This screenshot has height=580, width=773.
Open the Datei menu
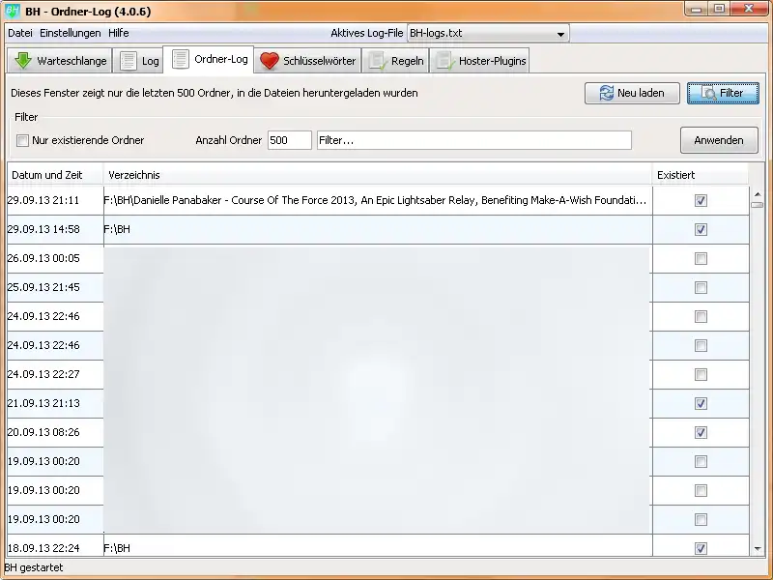click(x=20, y=33)
